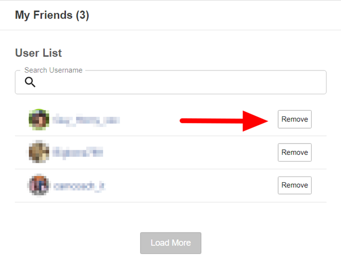The image size is (341, 264).
Task: Click the third friend's username text
Action: click(79, 185)
